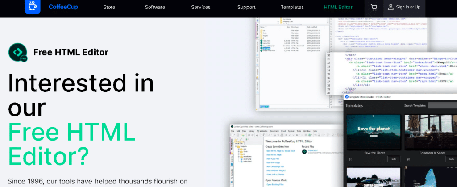Click New HTML Page w/ Quick Start
The image size is (457, 187).
click(281, 151)
